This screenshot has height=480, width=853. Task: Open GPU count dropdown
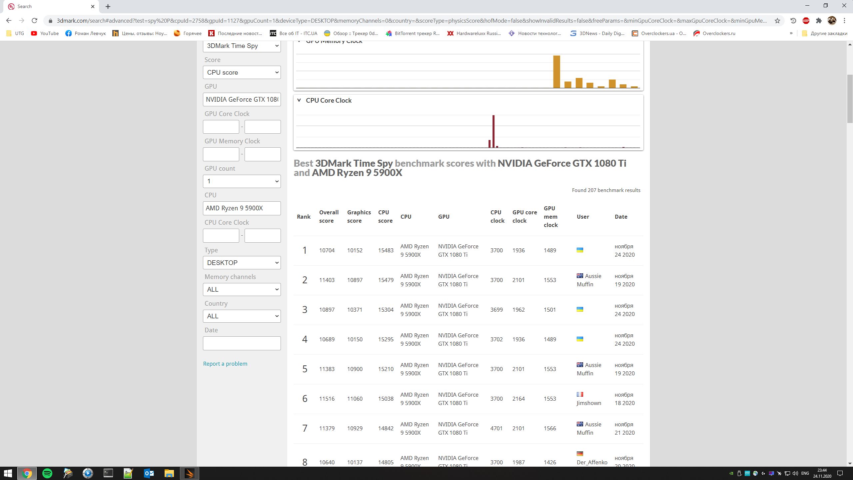(x=242, y=181)
